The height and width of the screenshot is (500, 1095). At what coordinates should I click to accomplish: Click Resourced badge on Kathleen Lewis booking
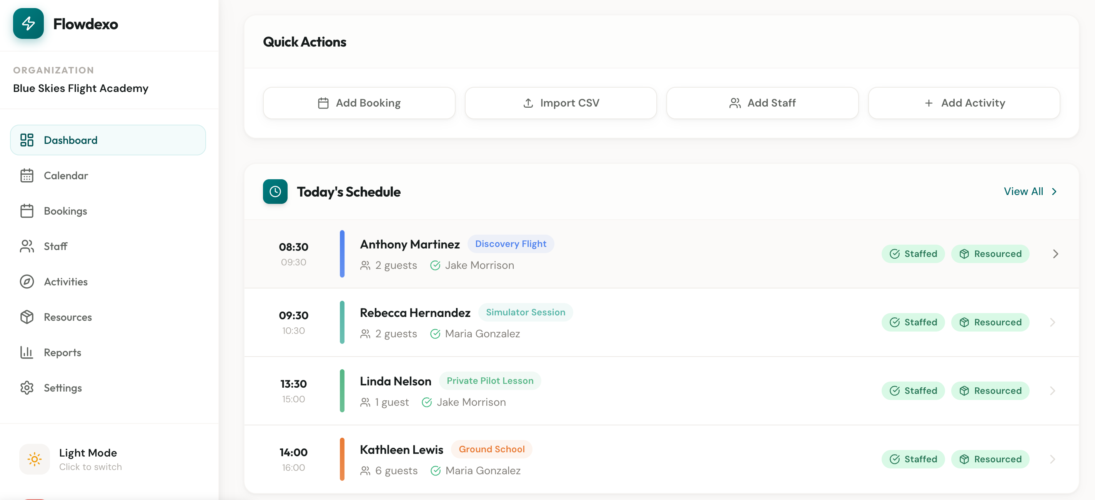point(990,459)
